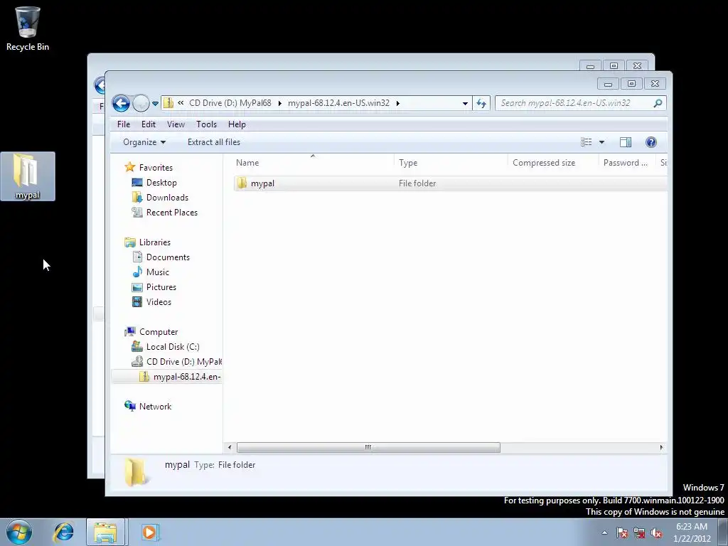Image resolution: width=728 pixels, height=546 pixels.
Task: Open the recent pages dropdown arrow
Action: click(x=155, y=104)
